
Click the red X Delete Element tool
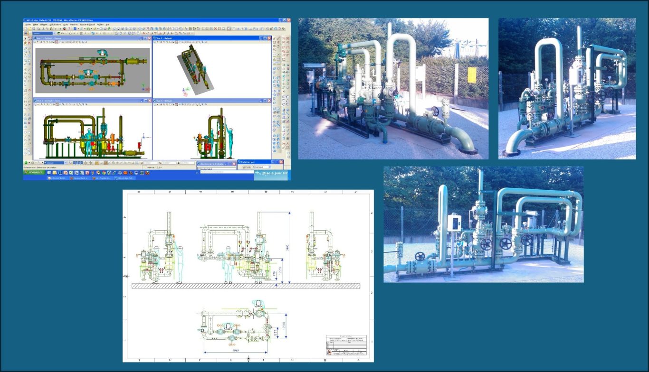[x=29, y=43]
